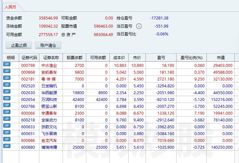
Task: Click stock name 安凯客车
Action: click(49, 72)
